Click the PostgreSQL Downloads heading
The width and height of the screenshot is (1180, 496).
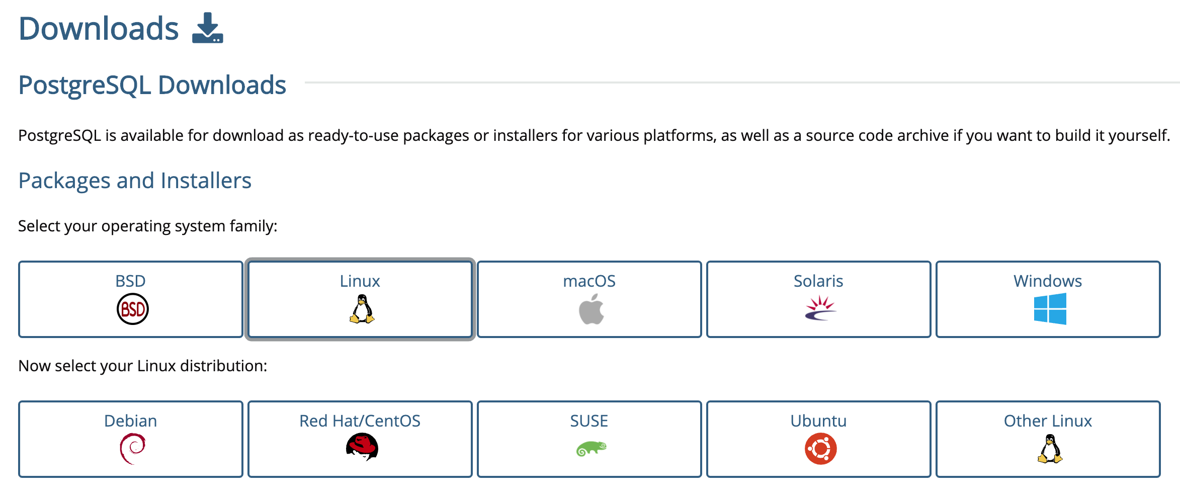pos(152,85)
